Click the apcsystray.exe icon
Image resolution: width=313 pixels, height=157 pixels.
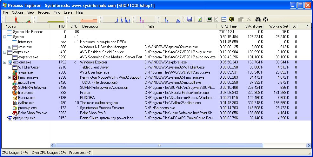pos(10,118)
